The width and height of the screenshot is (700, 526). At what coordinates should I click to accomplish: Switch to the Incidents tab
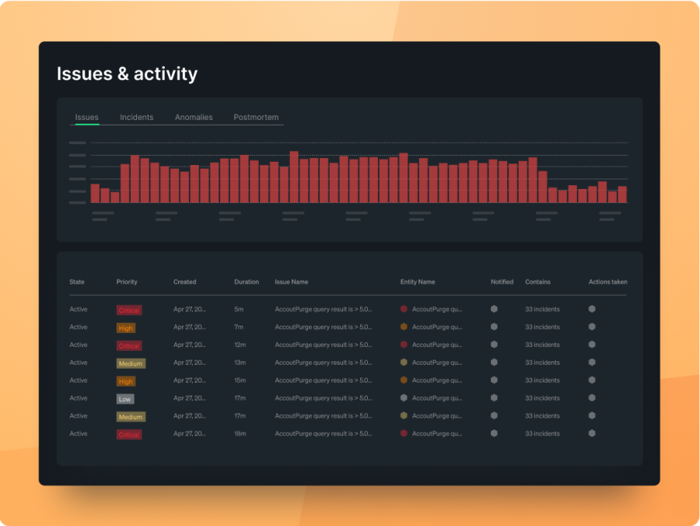[x=136, y=117]
